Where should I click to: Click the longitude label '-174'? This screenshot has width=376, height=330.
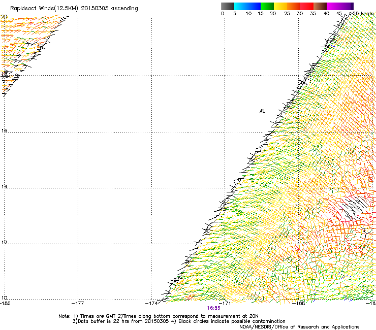click(x=151, y=304)
